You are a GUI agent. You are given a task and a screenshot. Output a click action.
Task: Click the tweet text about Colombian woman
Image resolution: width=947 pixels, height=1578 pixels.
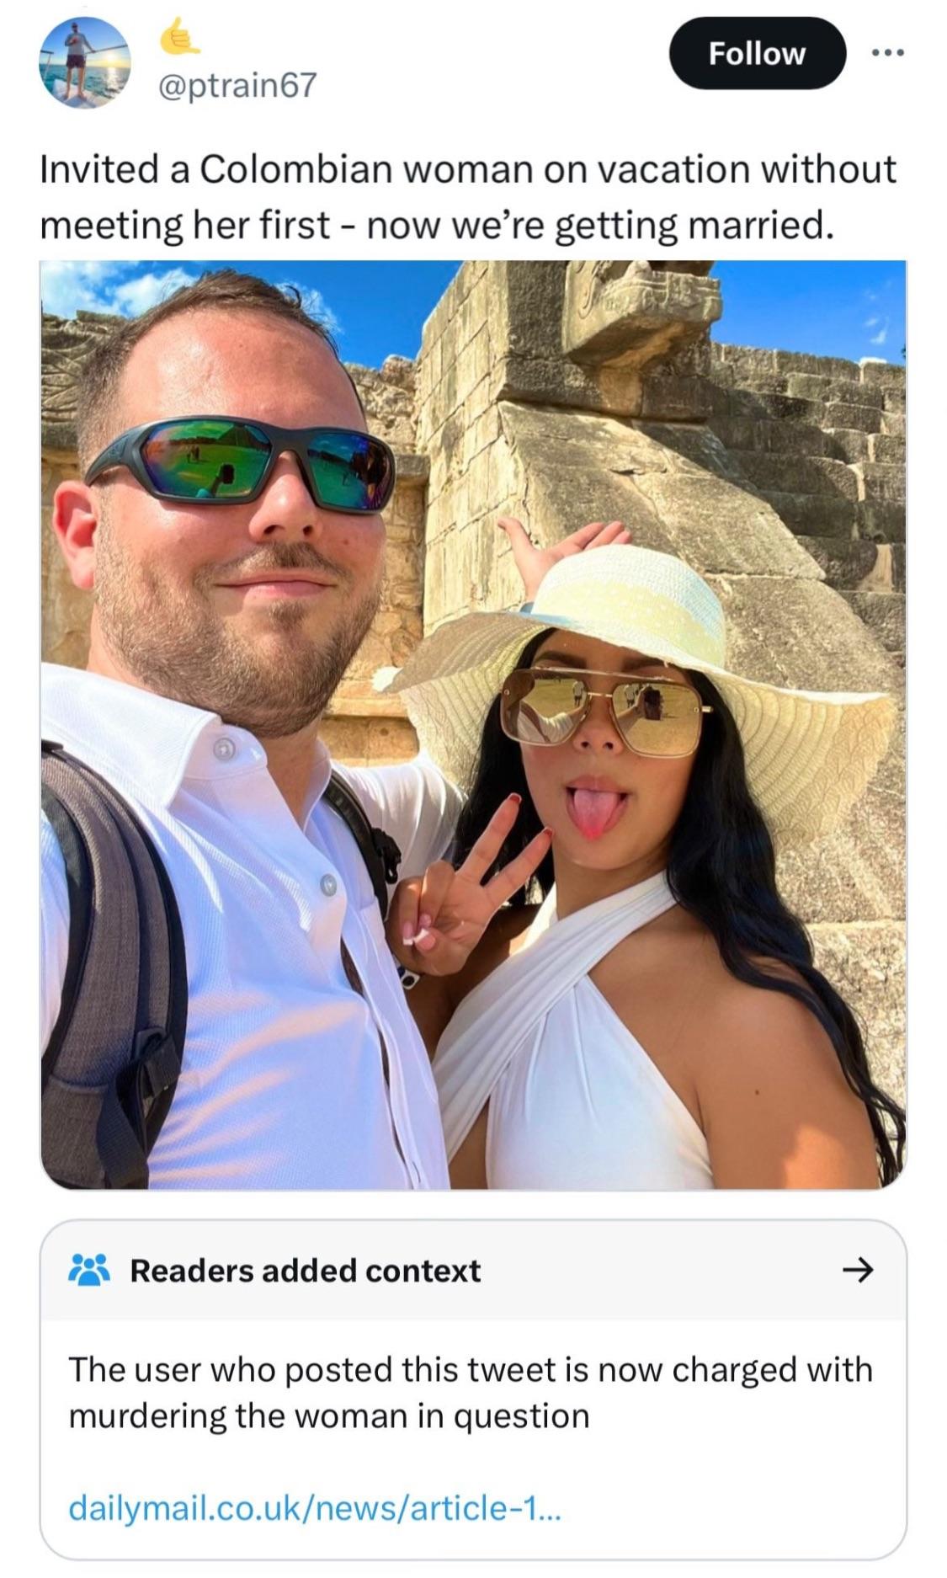[468, 197]
